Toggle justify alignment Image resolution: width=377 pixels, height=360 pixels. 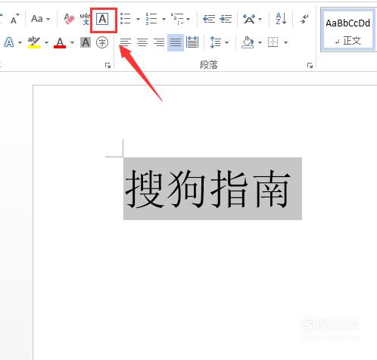point(176,42)
